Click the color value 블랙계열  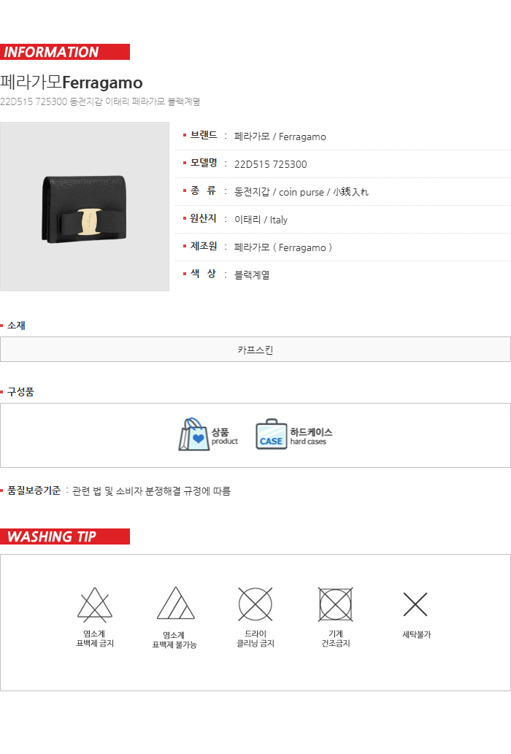252,275
